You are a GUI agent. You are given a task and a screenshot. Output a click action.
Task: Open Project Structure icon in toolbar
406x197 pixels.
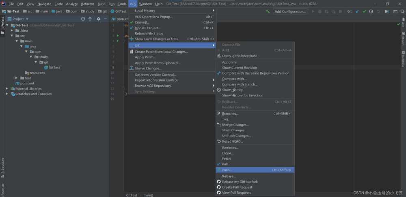(387, 11)
